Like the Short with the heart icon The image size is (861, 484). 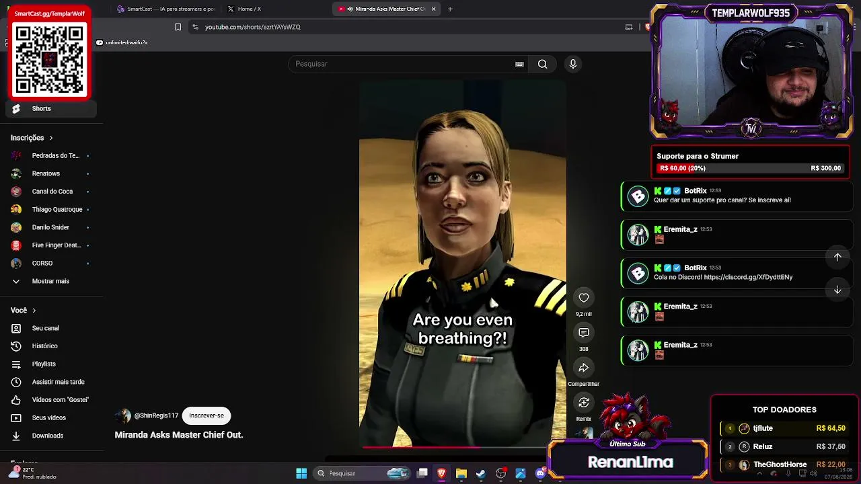pyautogui.click(x=584, y=298)
